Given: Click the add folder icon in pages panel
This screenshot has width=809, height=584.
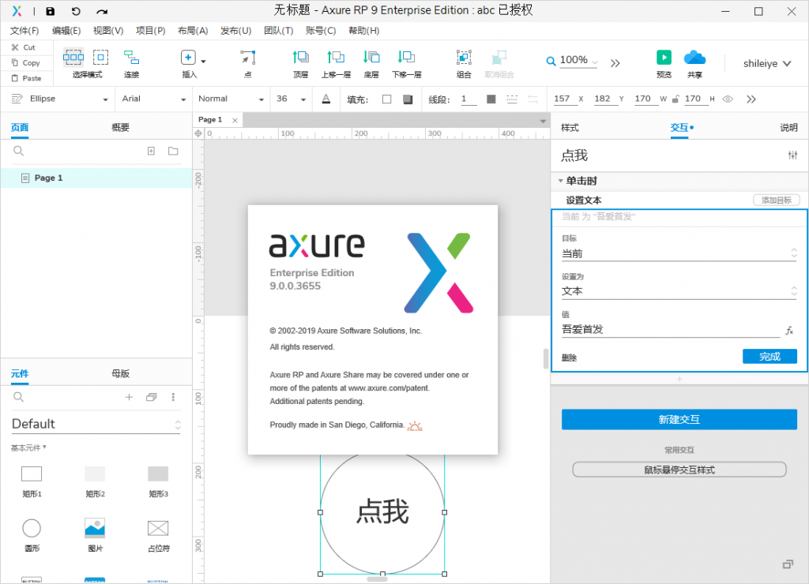Looking at the screenshot, I should pyautogui.click(x=173, y=151).
